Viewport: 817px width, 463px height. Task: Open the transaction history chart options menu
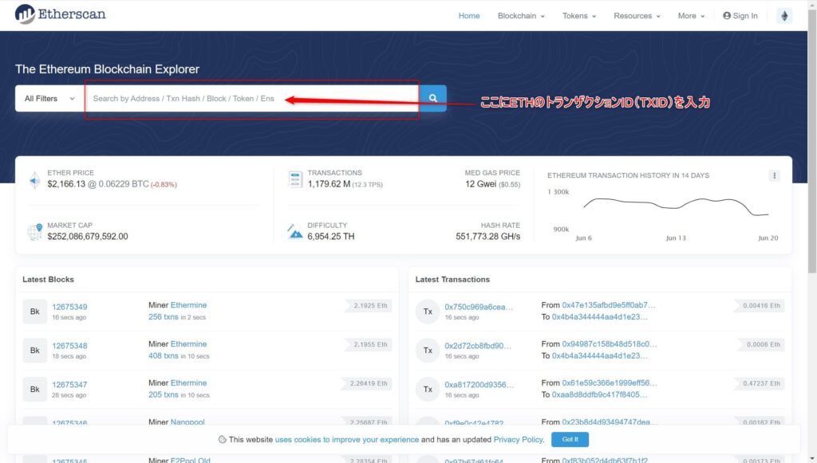click(x=774, y=176)
